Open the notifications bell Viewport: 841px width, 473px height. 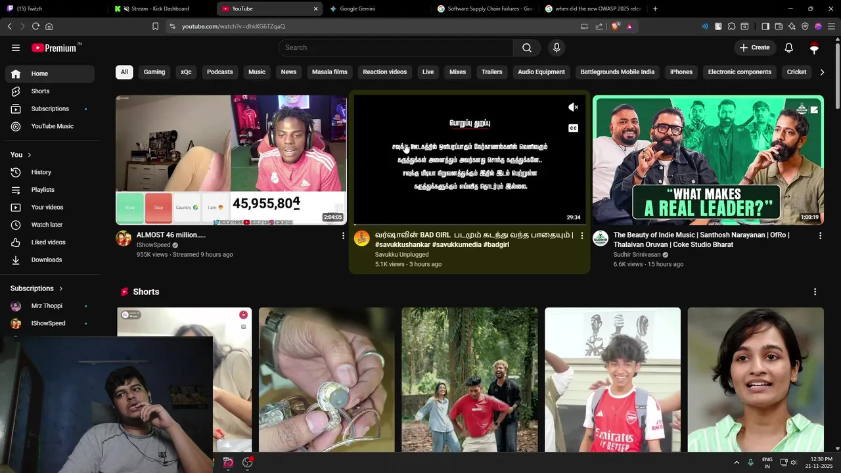789,47
